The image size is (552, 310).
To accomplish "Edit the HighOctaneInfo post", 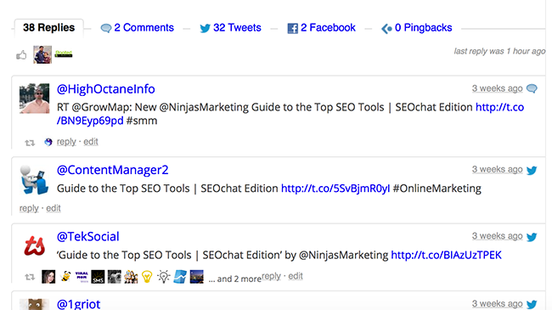I will (x=91, y=142).
